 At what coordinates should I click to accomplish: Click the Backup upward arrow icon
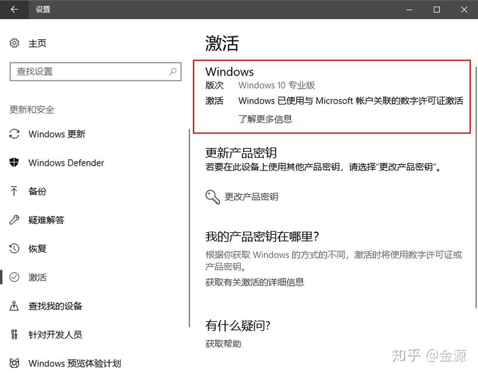pos(14,191)
